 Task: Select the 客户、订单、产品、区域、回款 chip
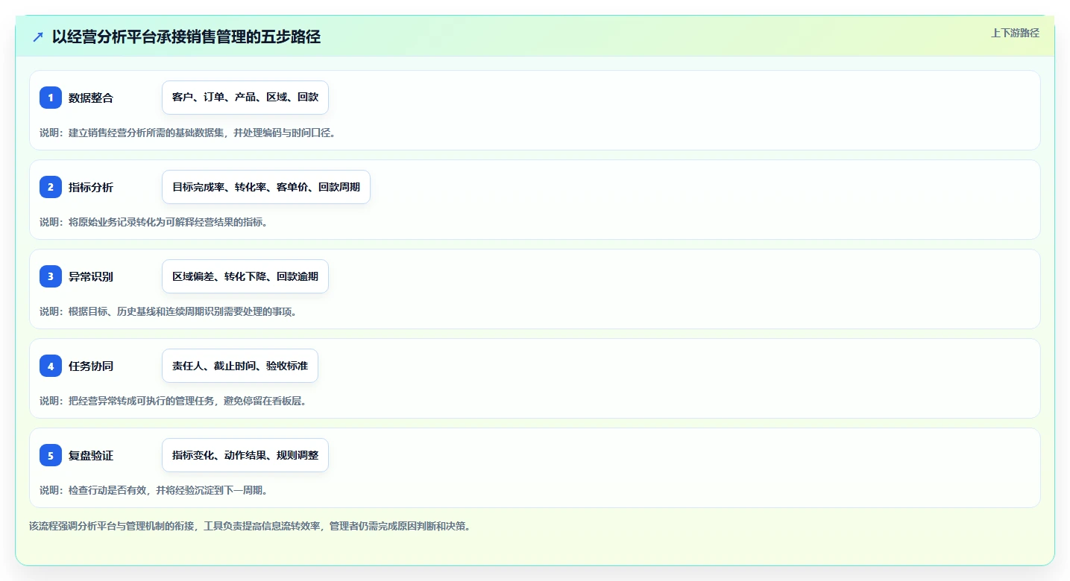click(245, 98)
